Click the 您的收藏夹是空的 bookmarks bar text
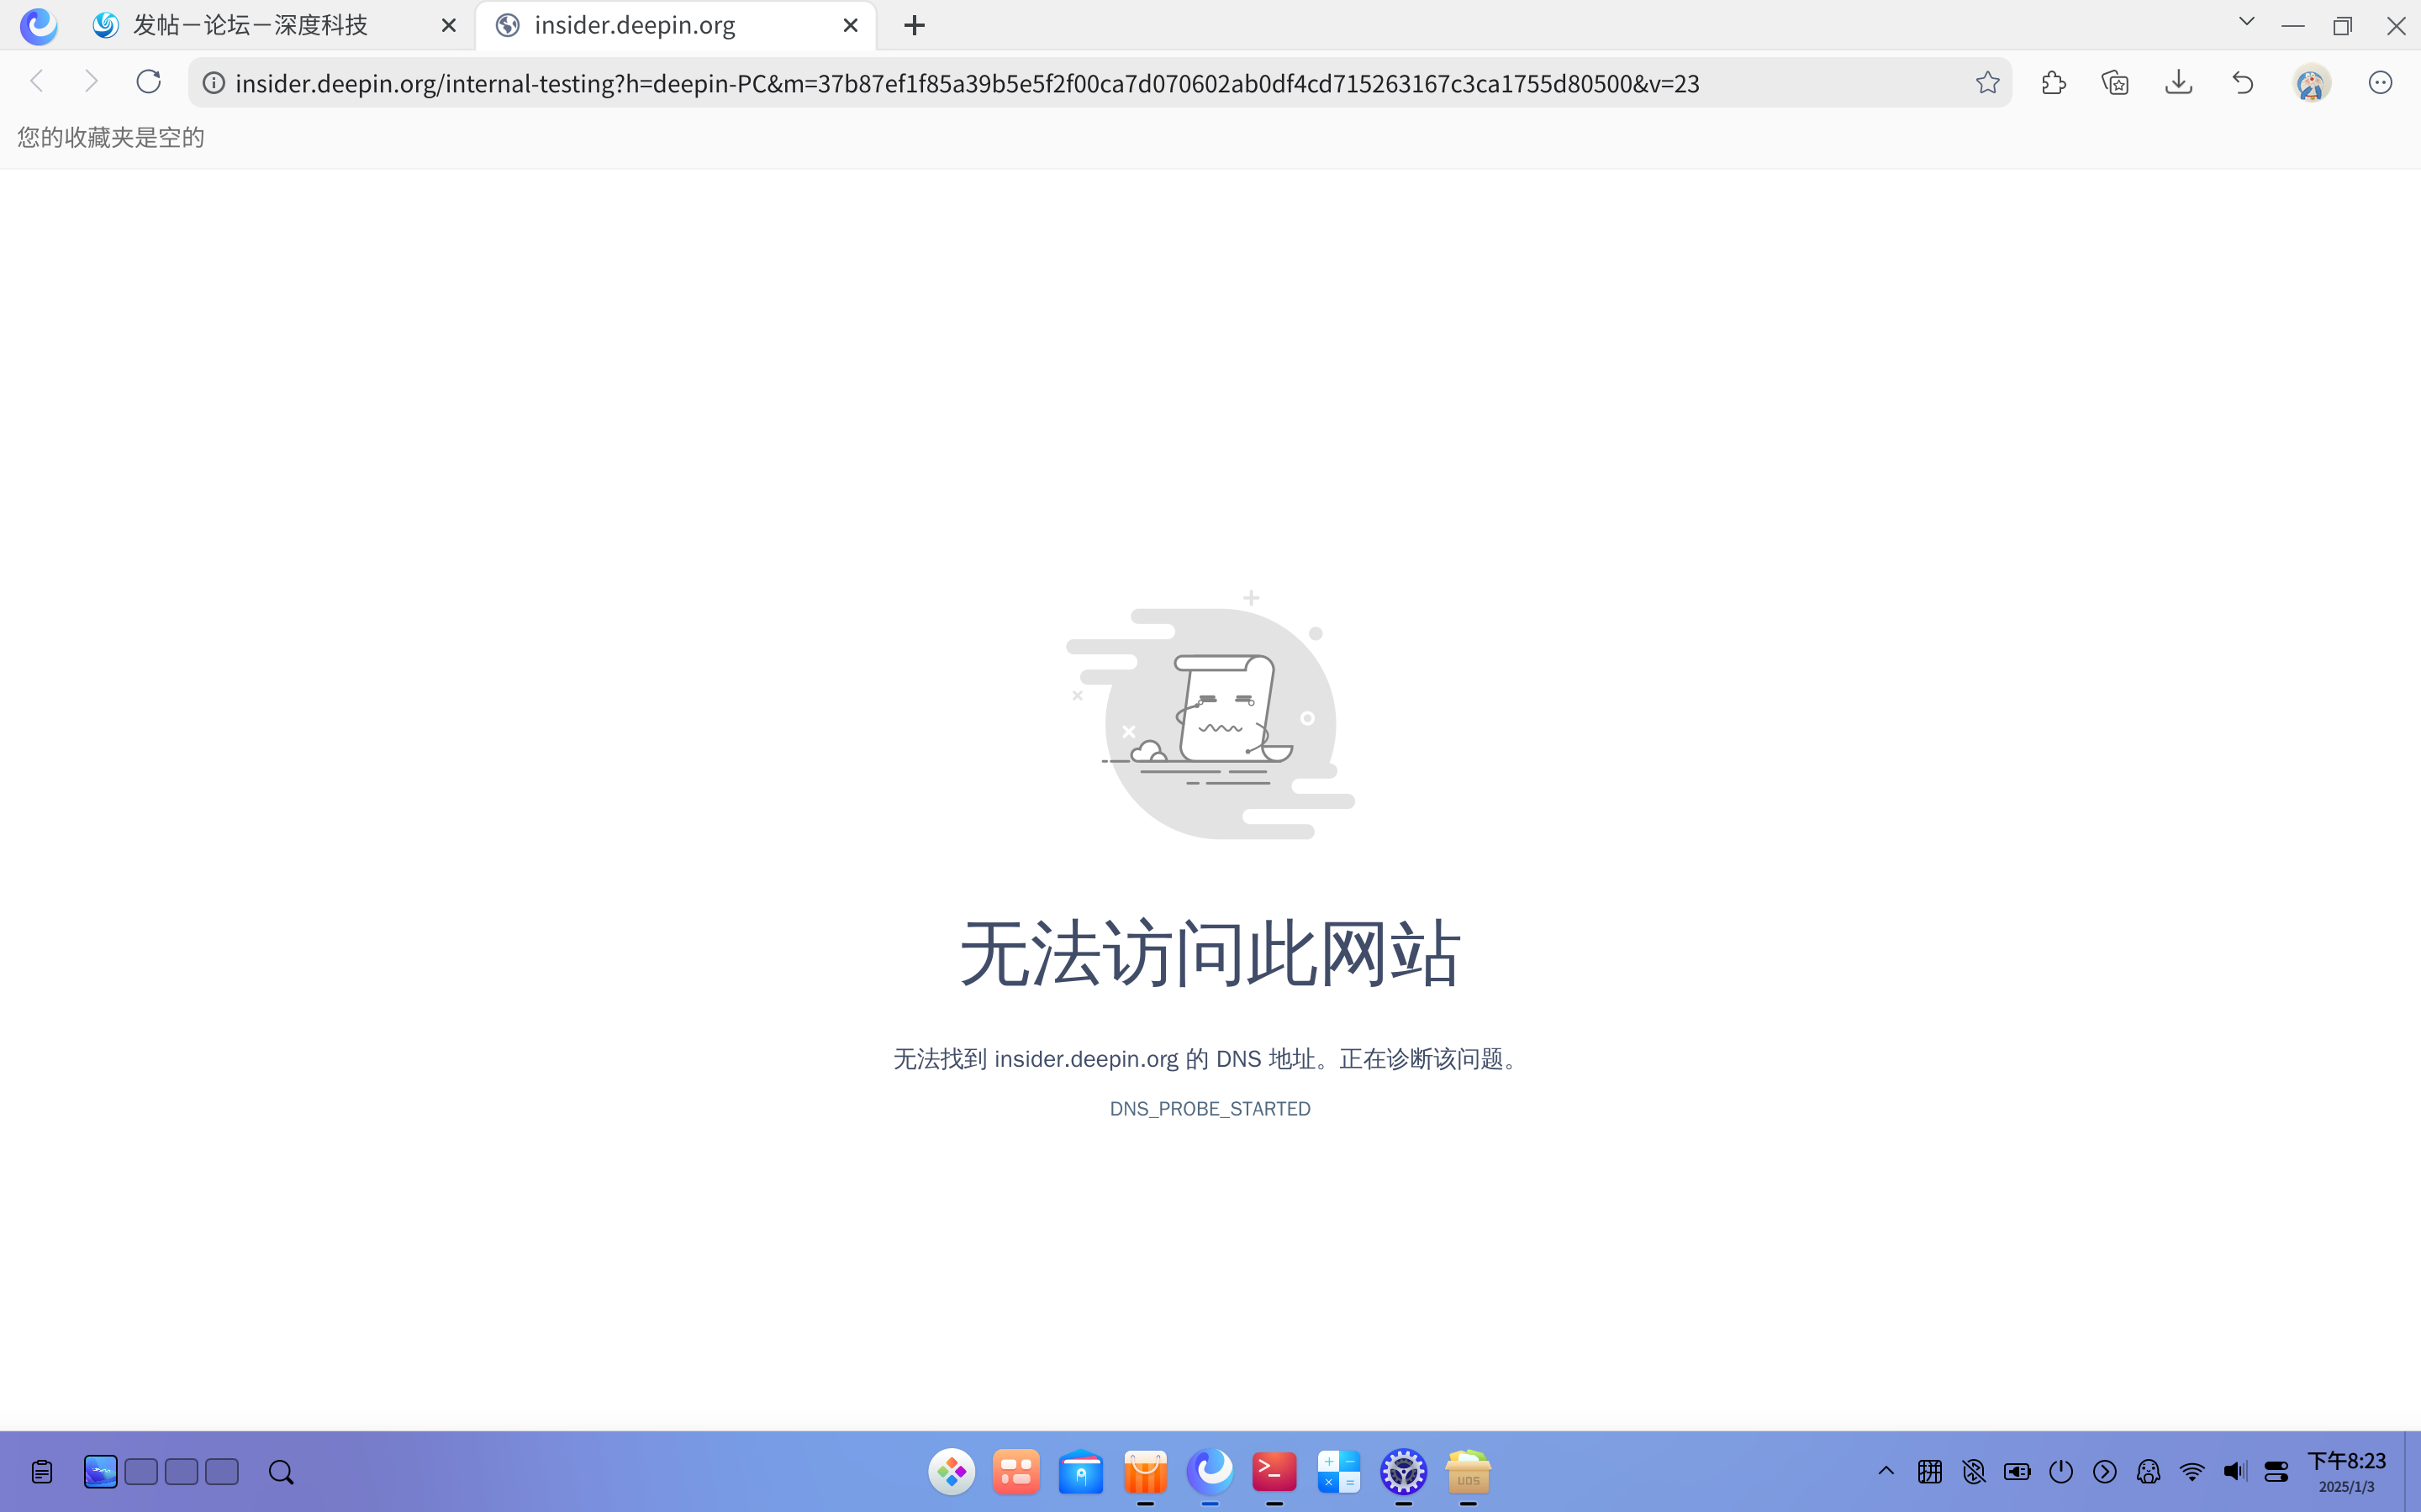The width and height of the screenshot is (2421, 1512). (x=111, y=138)
